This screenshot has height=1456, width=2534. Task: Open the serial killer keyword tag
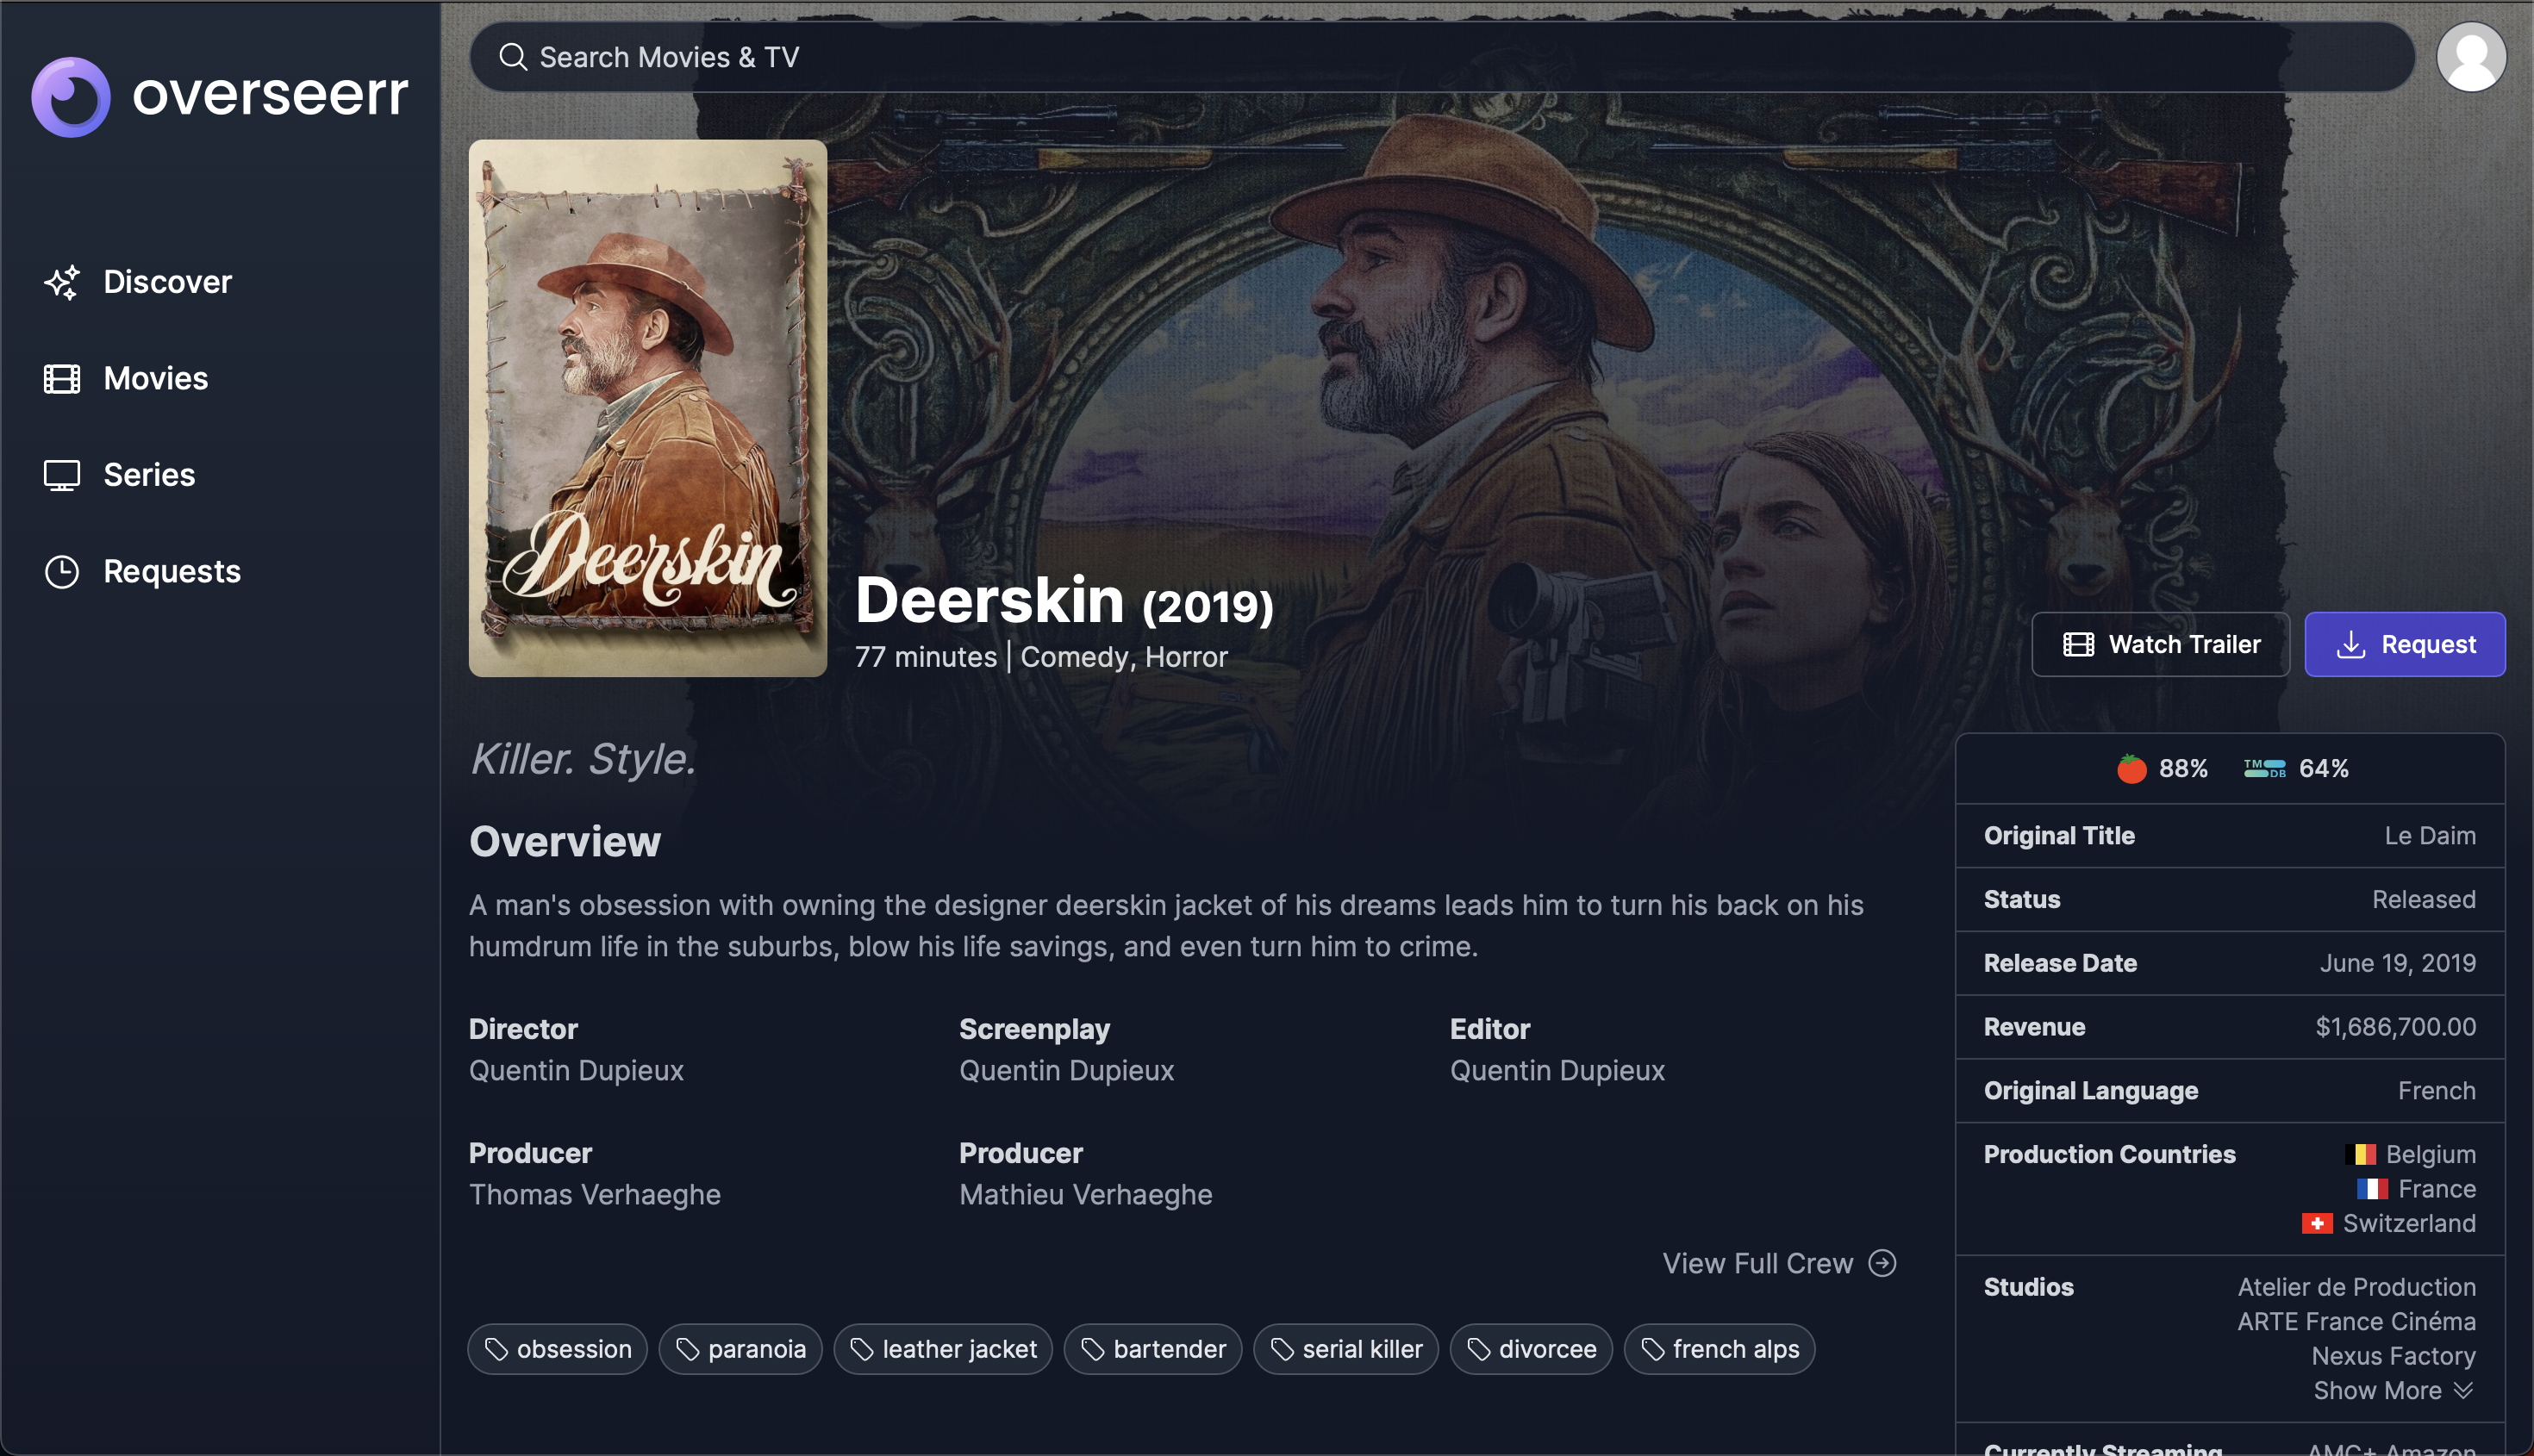coord(1345,1349)
